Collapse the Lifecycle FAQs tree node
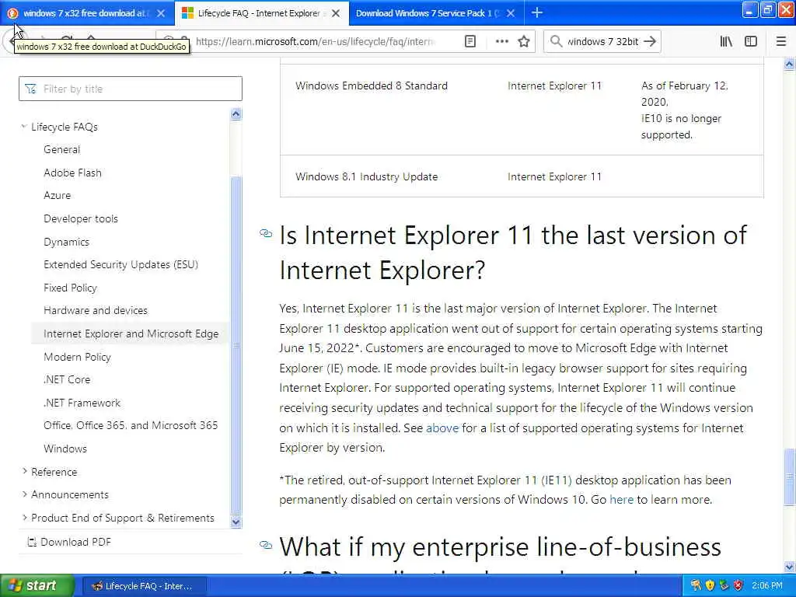The width and height of the screenshot is (796, 597). coord(24,127)
